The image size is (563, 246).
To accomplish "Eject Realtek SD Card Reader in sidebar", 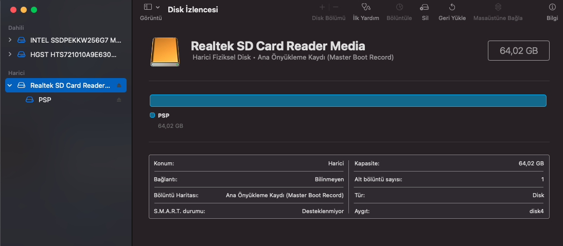I will 119,85.
